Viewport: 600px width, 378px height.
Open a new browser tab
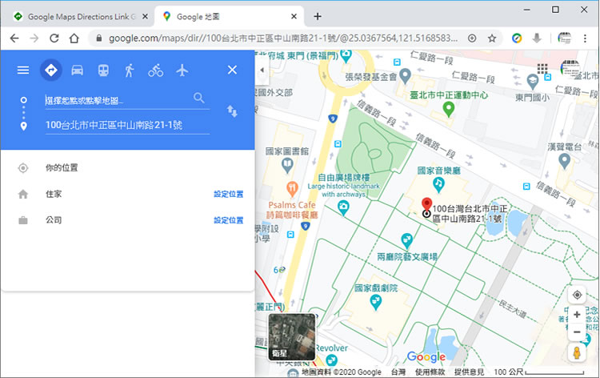(318, 17)
